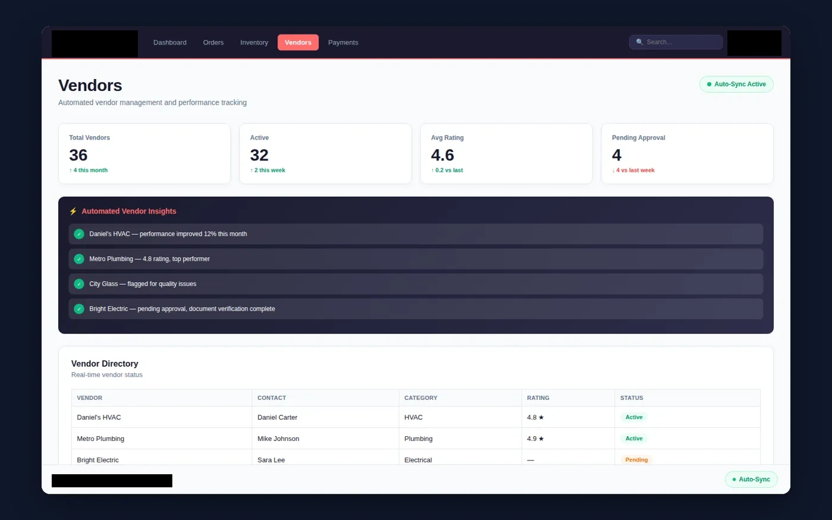Select the Bright Electric vendor cell
832x520 pixels.
click(x=162, y=458)
